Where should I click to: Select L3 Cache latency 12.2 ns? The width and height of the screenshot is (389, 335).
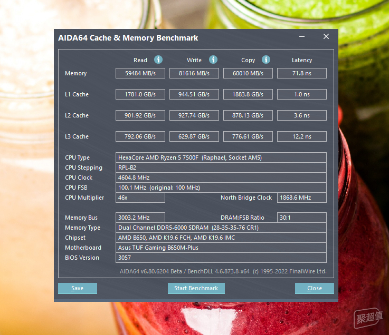point(302,136)
